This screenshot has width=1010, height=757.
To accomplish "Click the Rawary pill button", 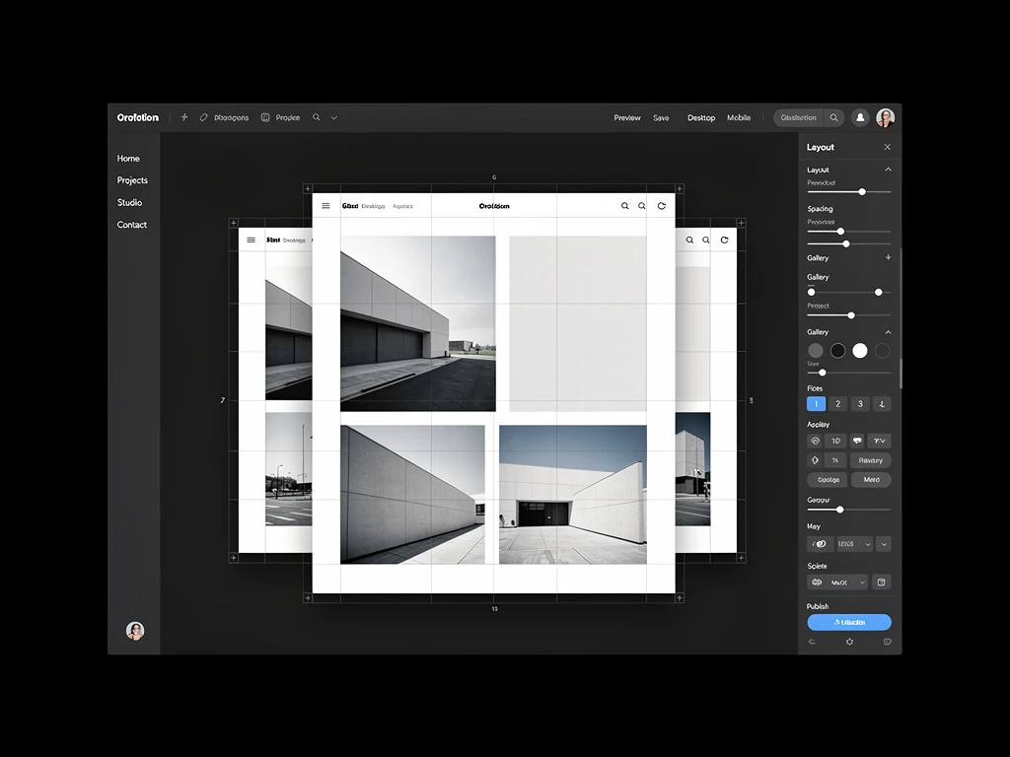I will click(871, 460).
